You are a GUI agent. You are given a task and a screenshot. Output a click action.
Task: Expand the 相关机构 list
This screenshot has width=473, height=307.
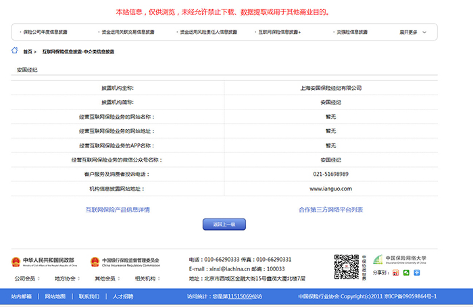tap(147, 279)
